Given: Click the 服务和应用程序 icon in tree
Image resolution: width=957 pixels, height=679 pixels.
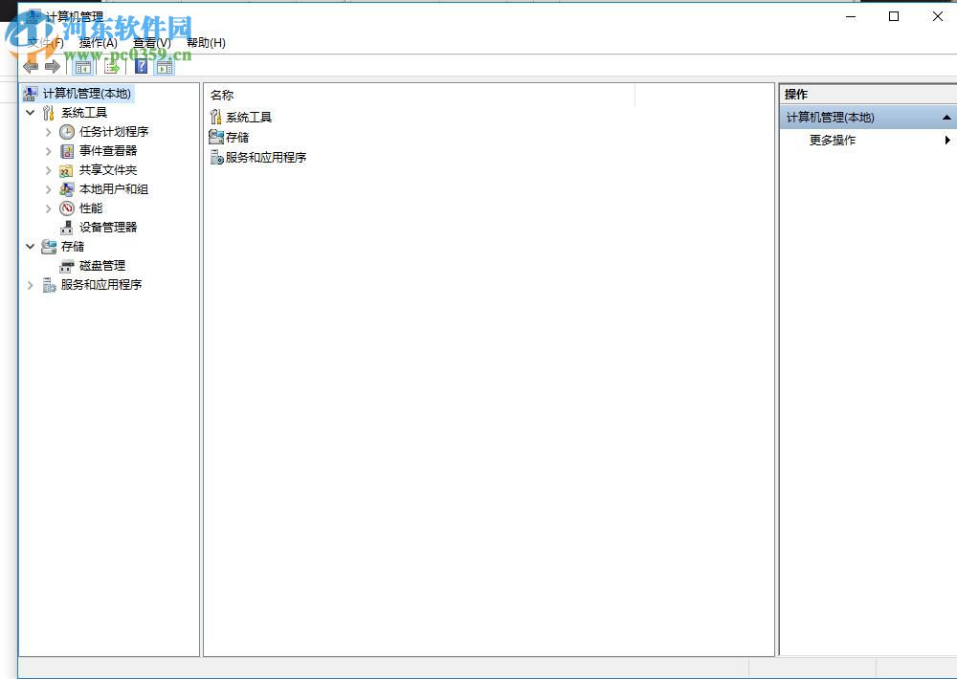Looking at the screenshot, I should click(49, 285).
